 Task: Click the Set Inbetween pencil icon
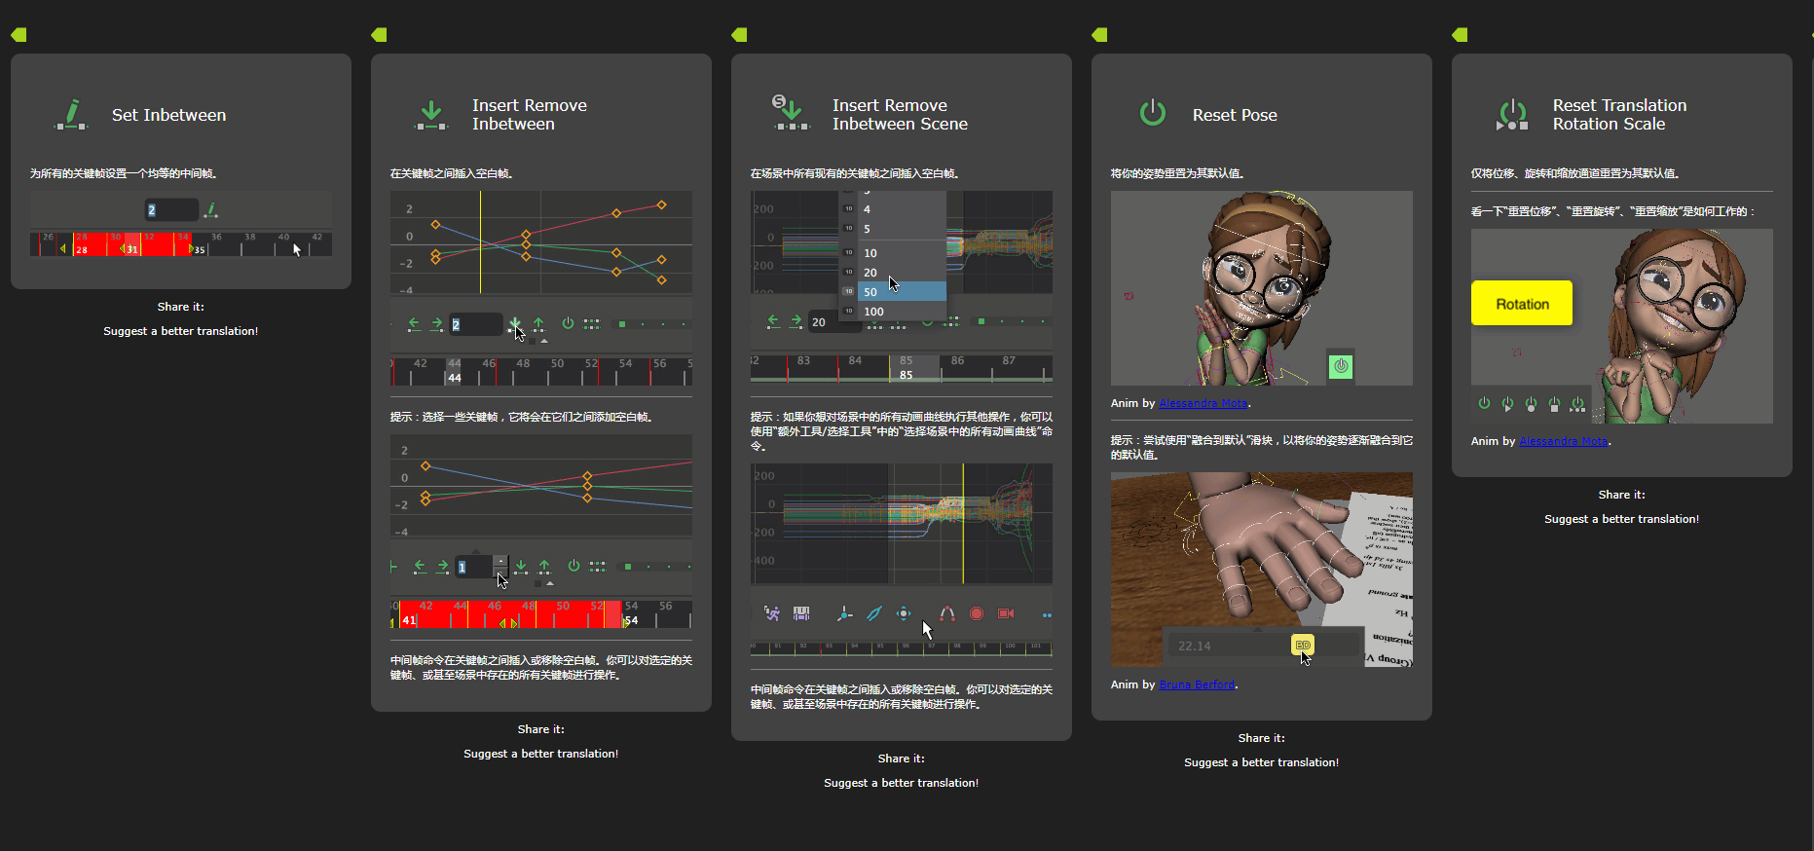(70, 114)
